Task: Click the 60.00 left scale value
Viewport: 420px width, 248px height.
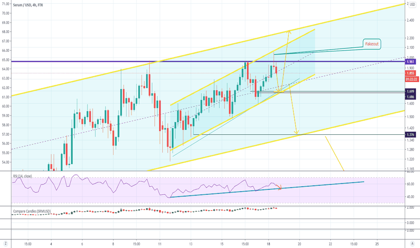Action: (x=5, y=106)
